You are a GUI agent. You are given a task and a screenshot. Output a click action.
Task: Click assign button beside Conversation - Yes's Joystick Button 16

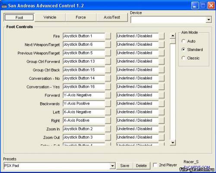click(108, 87)
